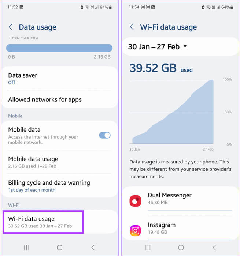240x256 pixels.
Task: Open the Dual Messenger app icon
Action: [135, 201]
